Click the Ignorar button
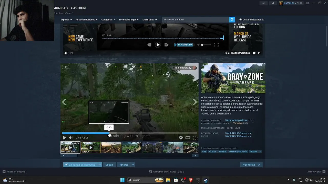Image resolution: width=328 pixels, height=184 pixels. [x=124, y=165]
